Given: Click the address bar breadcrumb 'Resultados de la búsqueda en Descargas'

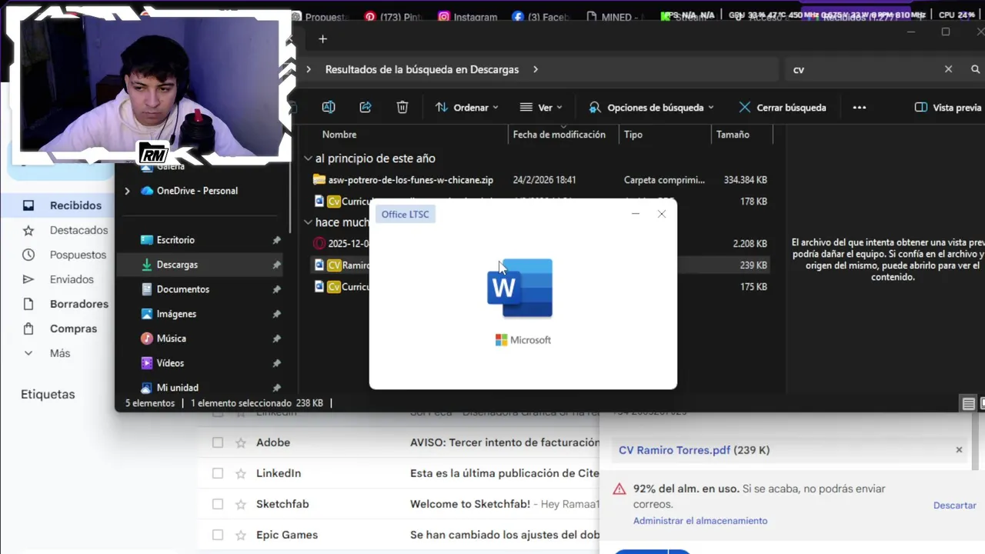Looking at the screenshot, I should point(422,69).
